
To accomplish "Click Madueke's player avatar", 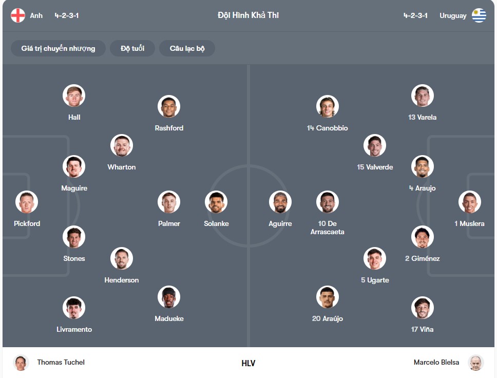I will (169, 296).
